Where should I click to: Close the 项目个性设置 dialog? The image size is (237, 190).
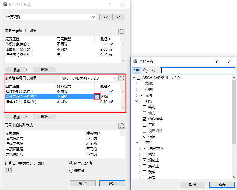pos(123,4)
